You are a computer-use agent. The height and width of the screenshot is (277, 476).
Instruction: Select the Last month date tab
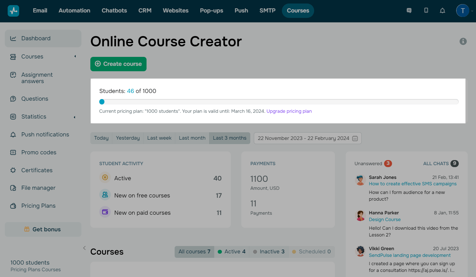tap(192, 138)
